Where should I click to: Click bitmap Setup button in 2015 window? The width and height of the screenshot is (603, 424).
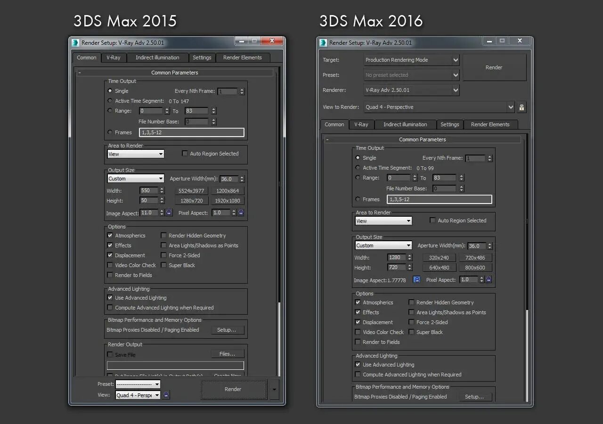pos(228,330)
